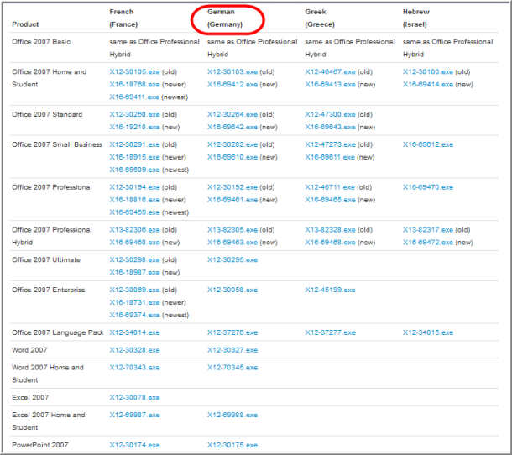Download German Office 2007 Professional new link

click(232, 200)
